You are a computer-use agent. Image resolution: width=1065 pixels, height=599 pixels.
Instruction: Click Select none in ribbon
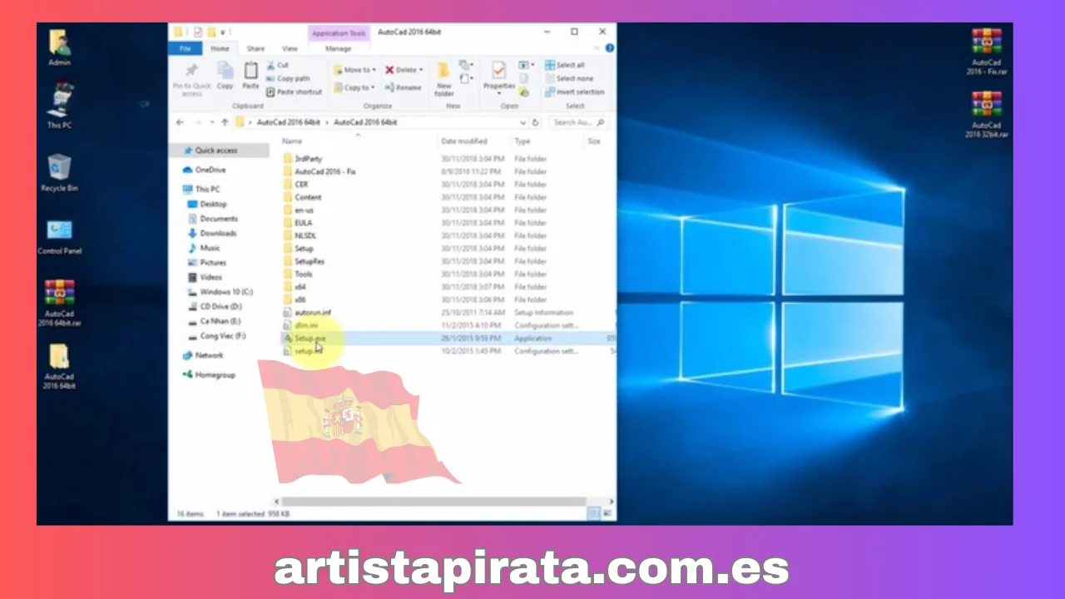[x=569, y=78]
